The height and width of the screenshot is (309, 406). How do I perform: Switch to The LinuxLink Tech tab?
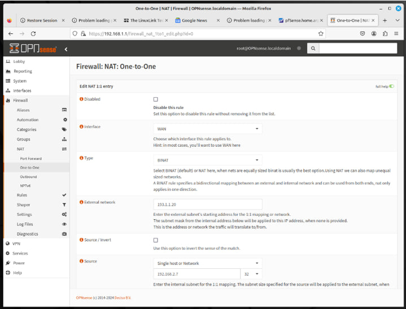click(146, 20)
